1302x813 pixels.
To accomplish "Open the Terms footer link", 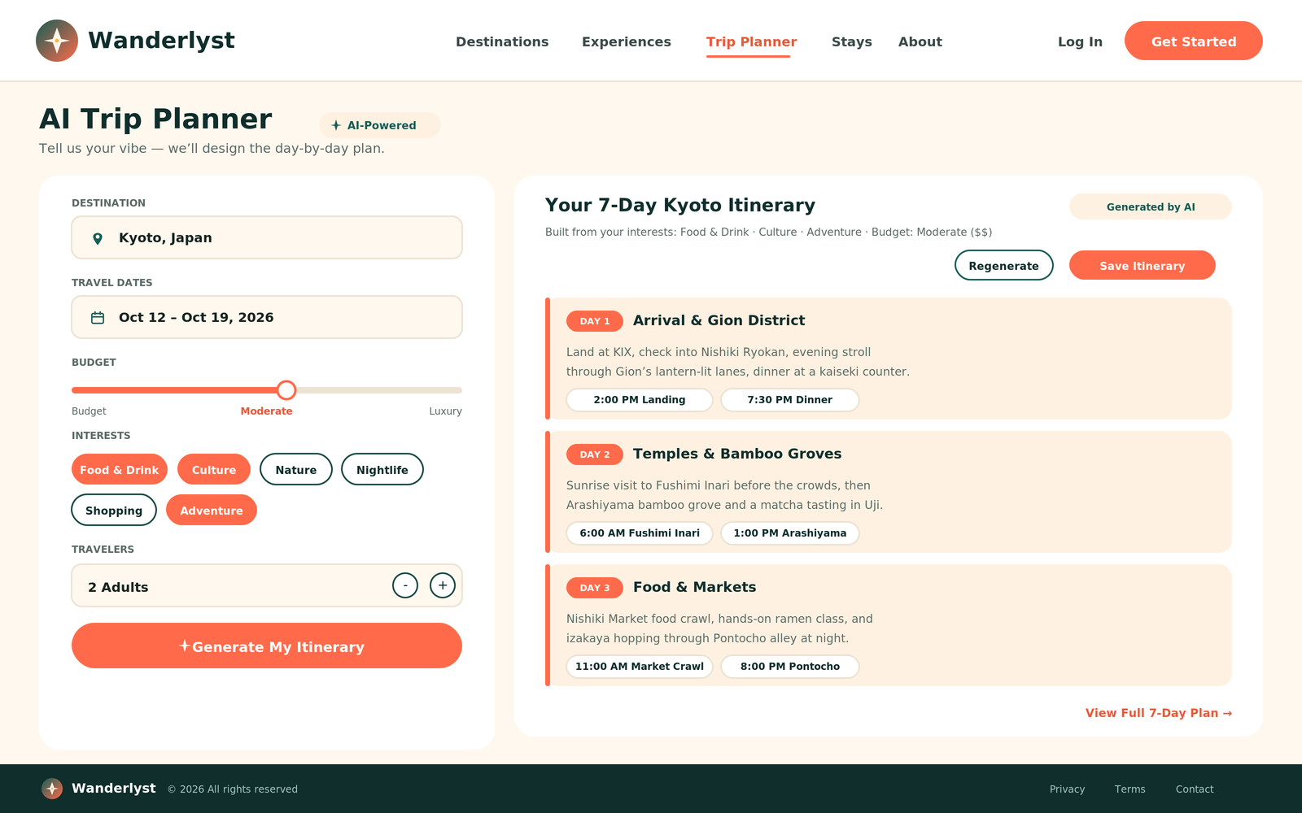I will (x=1130, y=789).
